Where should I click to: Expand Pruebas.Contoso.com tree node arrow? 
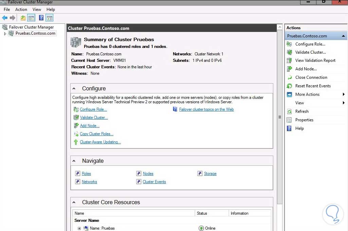5,34
